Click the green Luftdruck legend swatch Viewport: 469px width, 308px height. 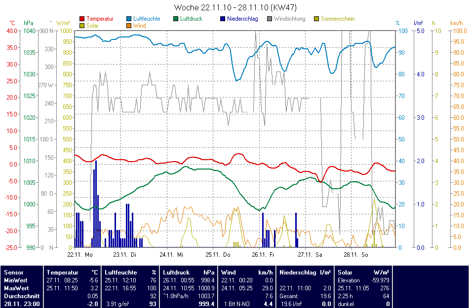(x=176, y=19)
